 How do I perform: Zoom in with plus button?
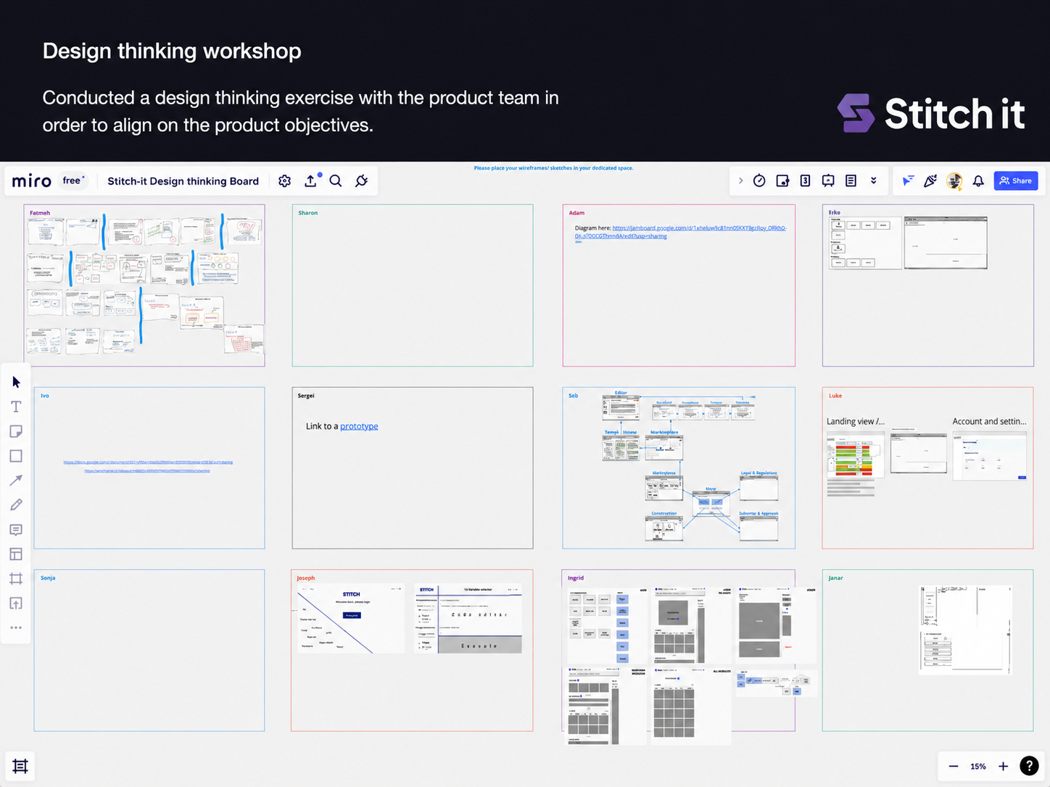click(1004, 766)
